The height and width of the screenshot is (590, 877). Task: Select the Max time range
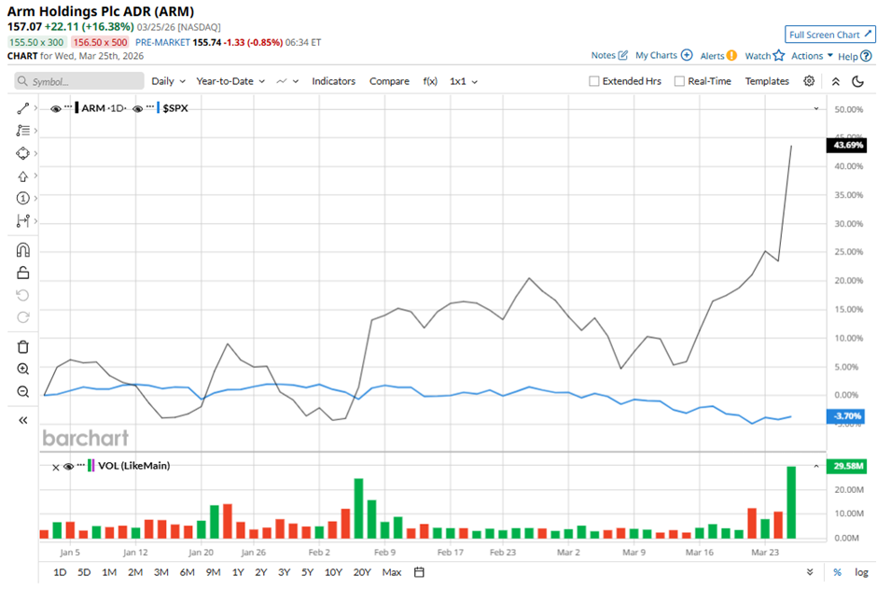(x=392, y=572)
